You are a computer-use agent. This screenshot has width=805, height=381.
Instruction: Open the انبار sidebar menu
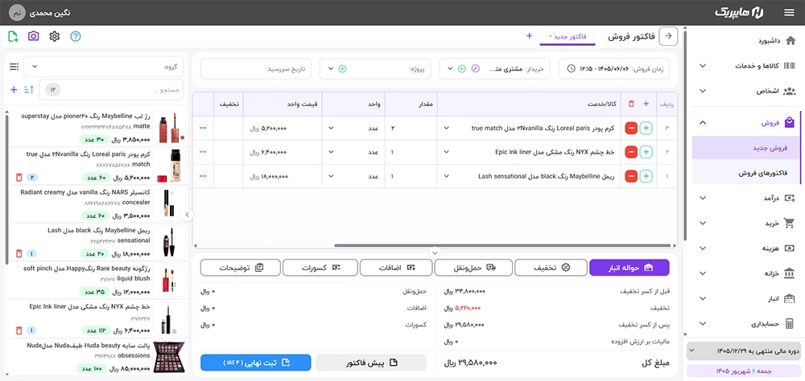point(746,298)
